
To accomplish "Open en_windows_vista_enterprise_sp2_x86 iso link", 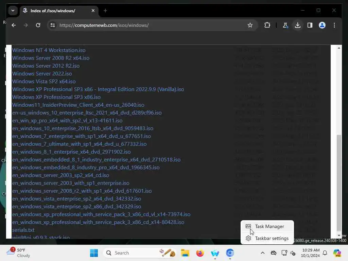I will (x=76, y=206).
